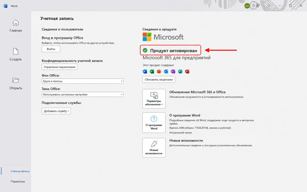Open the Home page via Главная icon
Image resolution: width=307 pixels, height=192 pixels.
pyautogui.click(x=16, y=23)
